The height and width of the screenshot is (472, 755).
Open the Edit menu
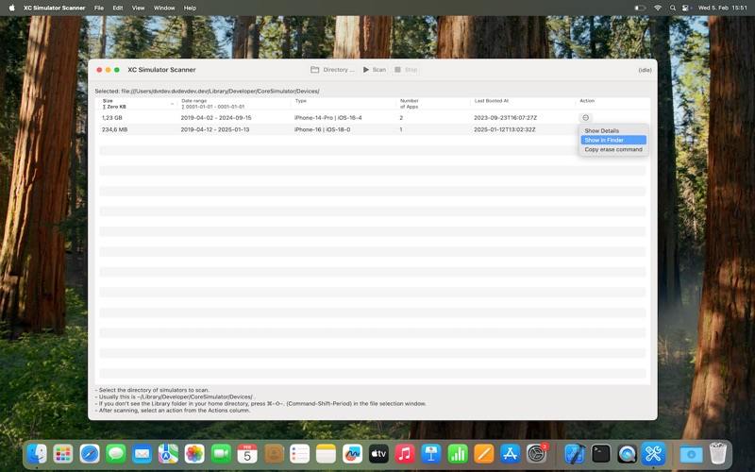point(117,8)
